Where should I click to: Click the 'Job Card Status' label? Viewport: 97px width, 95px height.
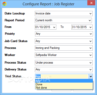pyautogui.click(x=16, y=41)
